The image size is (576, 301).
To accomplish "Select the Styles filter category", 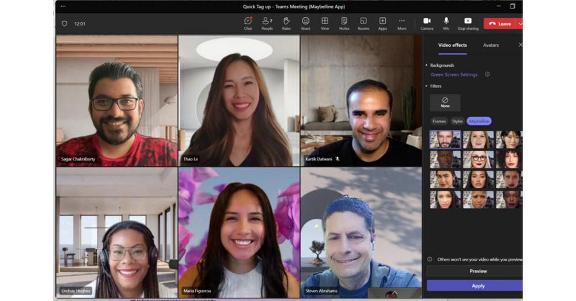I will [457, 121].
